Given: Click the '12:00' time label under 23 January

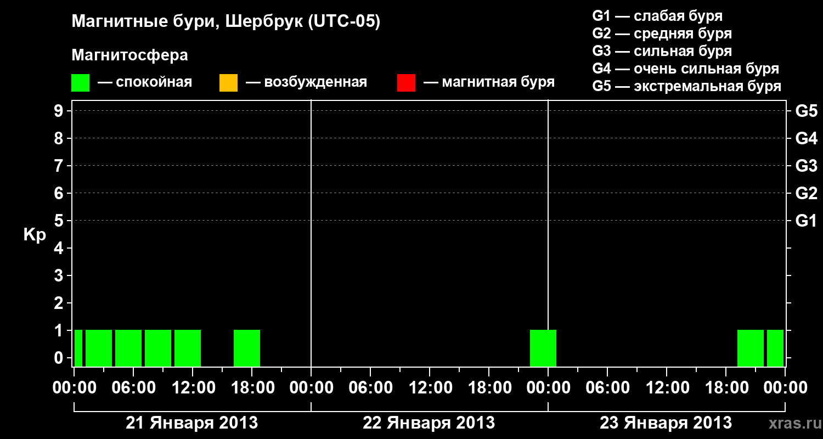Looking at the screenshot, I should (667, 388).
